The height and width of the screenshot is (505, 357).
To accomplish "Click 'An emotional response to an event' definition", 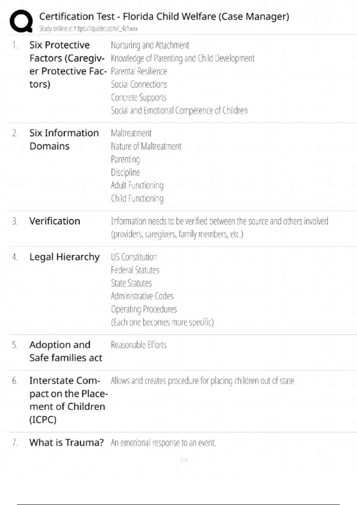I will 163,443.
